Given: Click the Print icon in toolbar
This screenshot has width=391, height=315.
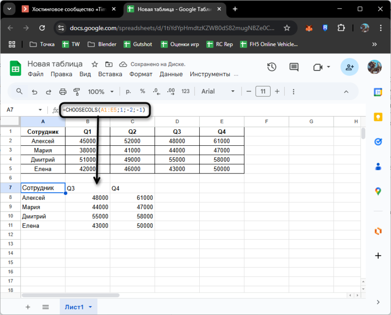Looking at the screenshot, I should (63, 92).
